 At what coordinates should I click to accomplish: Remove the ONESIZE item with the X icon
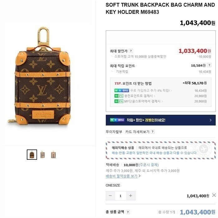point(214,195)
